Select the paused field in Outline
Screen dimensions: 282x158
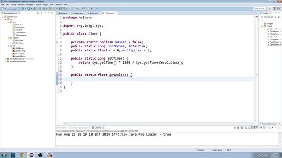(274, 29)
